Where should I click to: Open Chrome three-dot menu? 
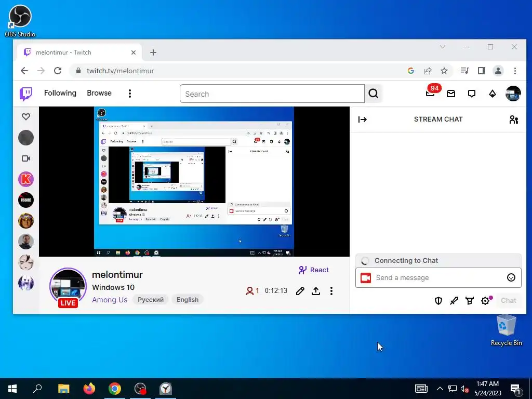click(x=515, y=71)
